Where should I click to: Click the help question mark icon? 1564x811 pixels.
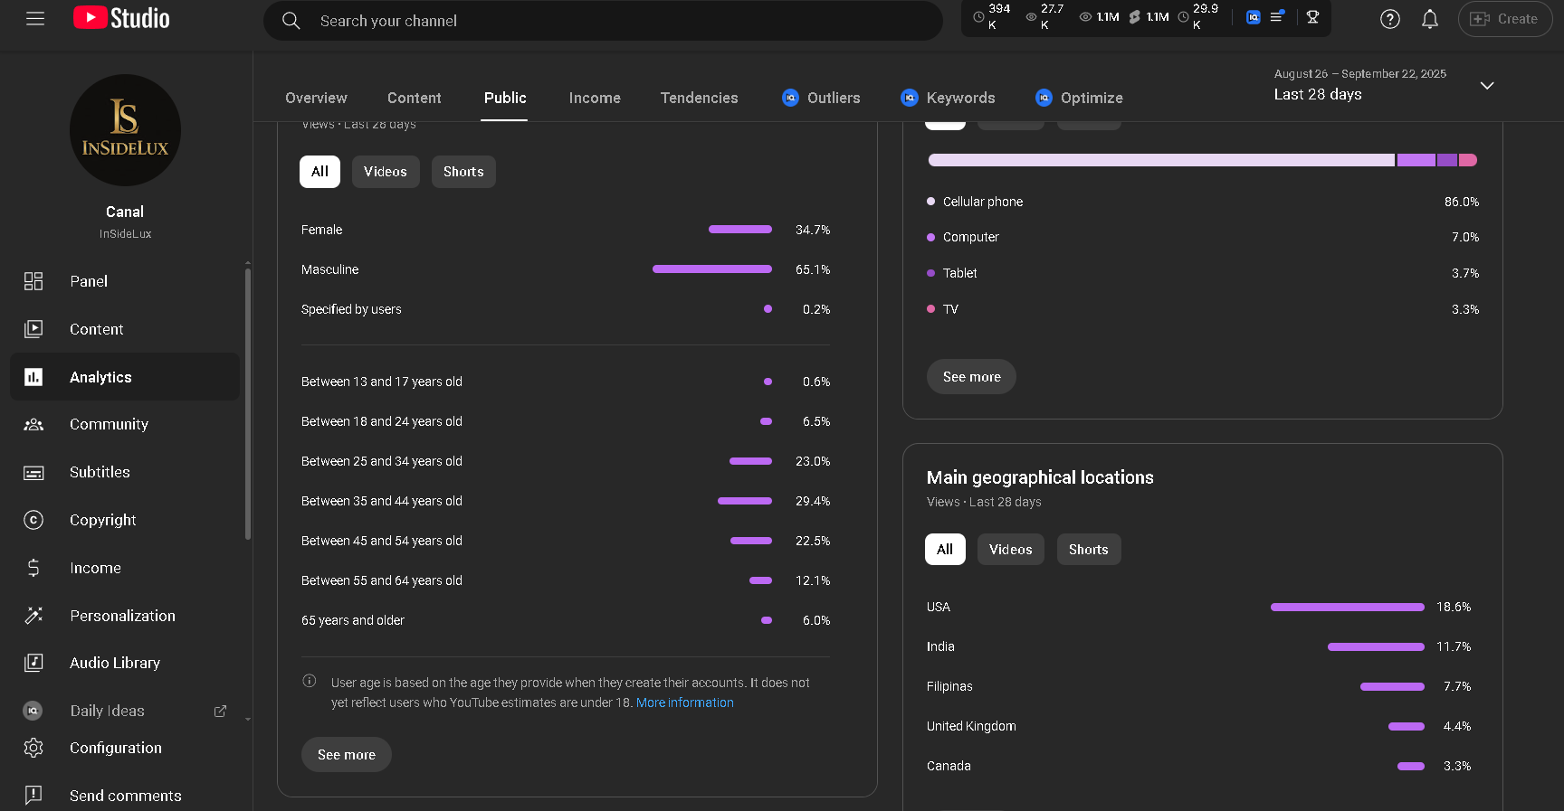coord(1389,19)
